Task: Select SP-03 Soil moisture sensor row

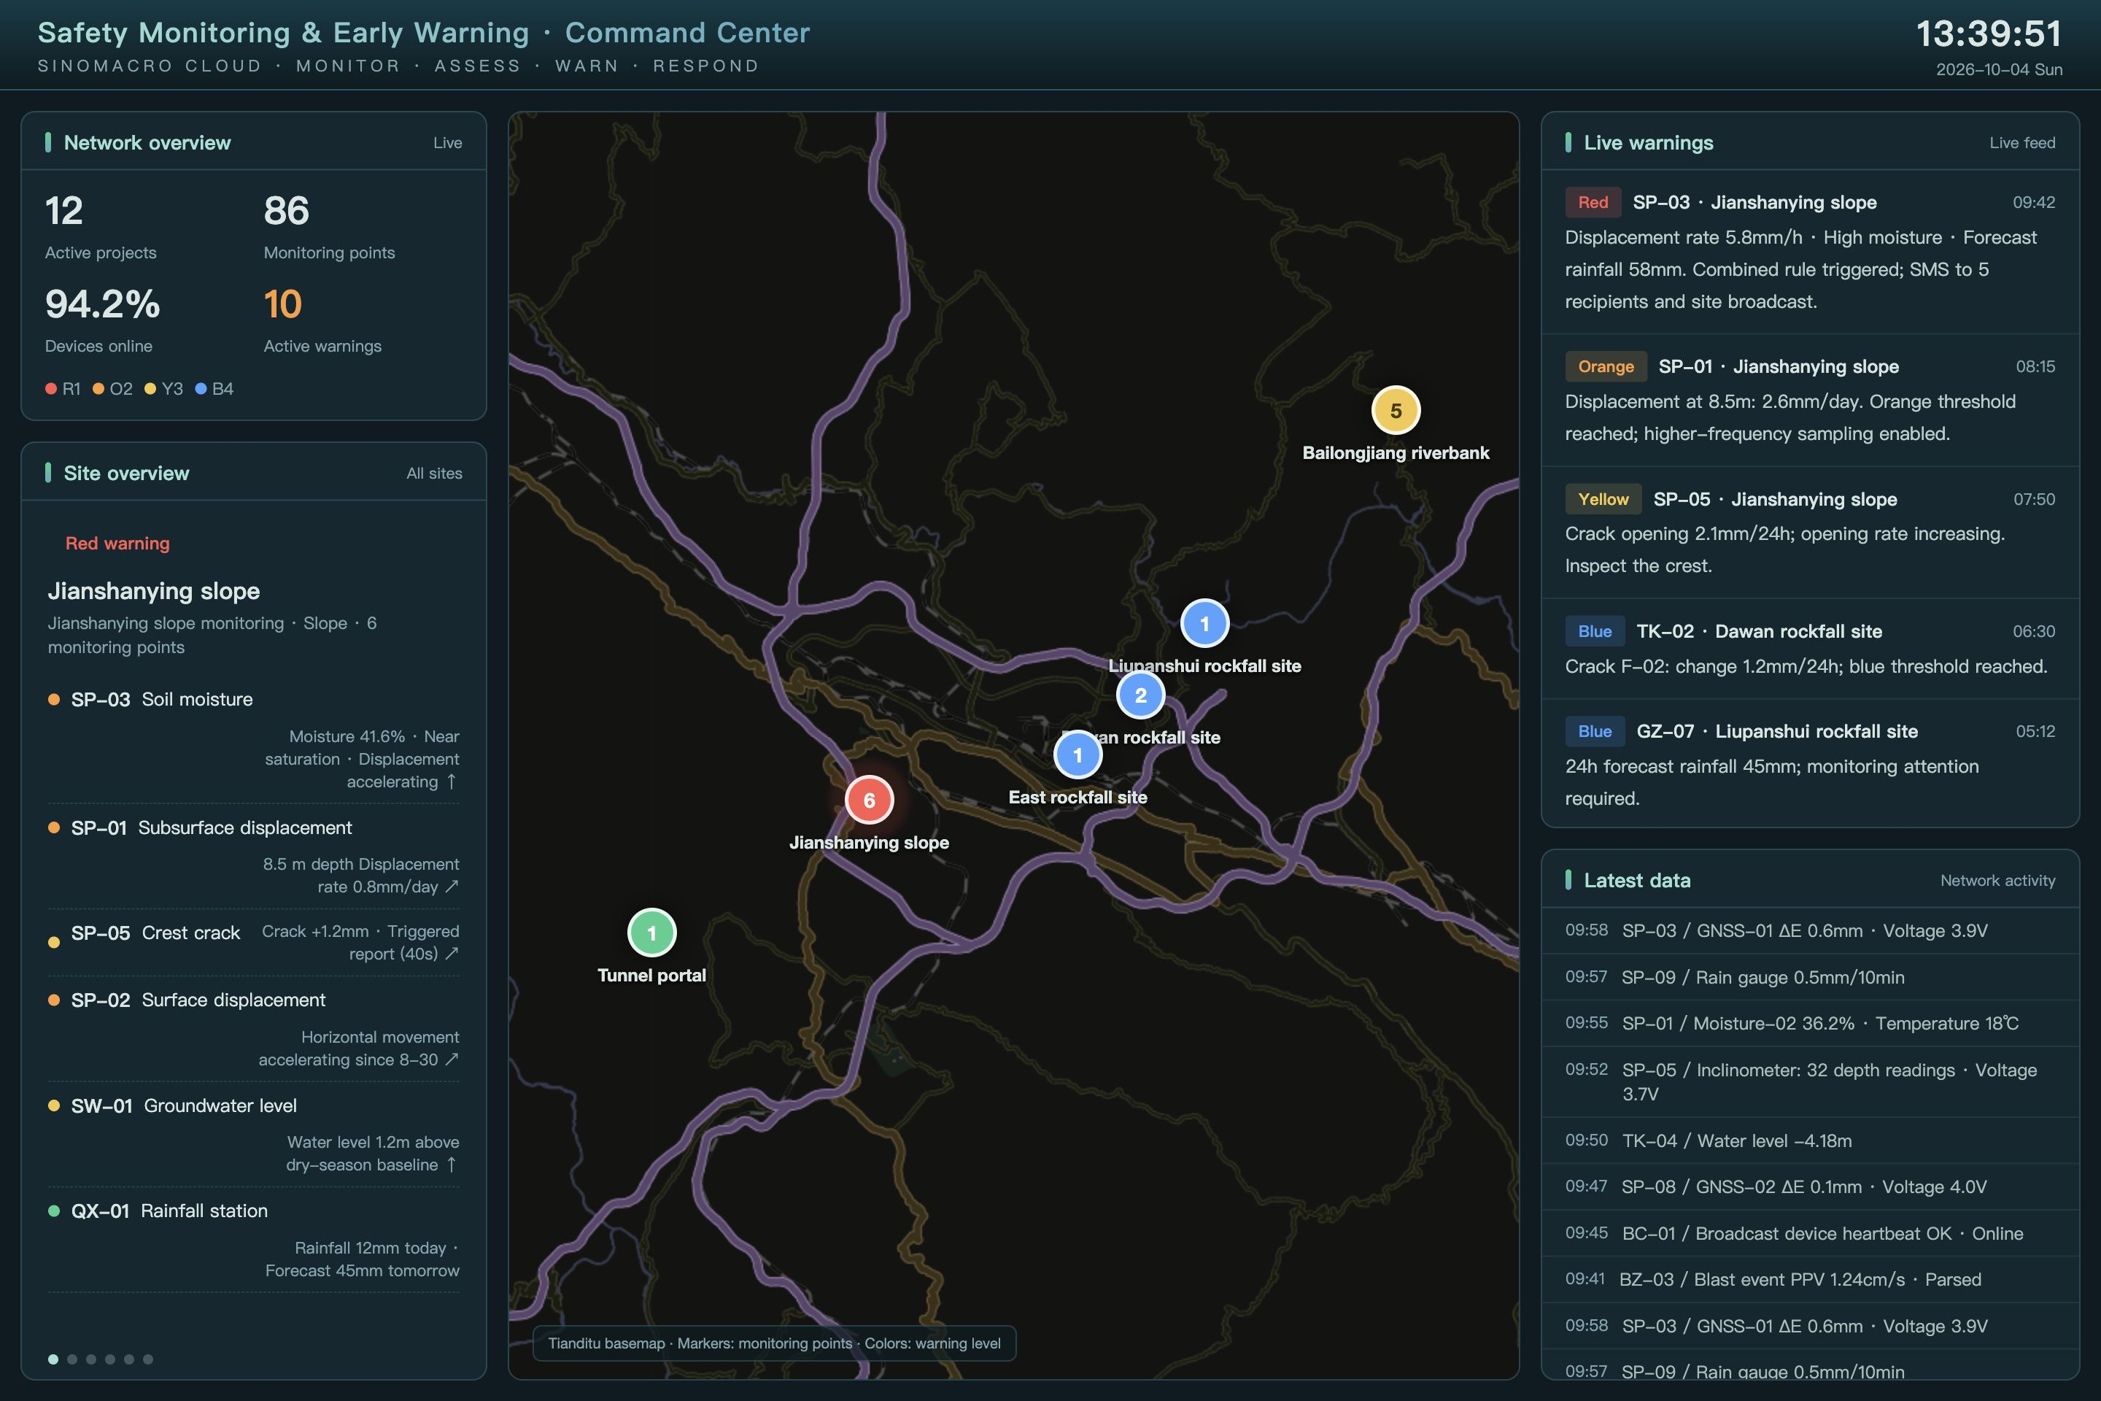Action: 254,740
